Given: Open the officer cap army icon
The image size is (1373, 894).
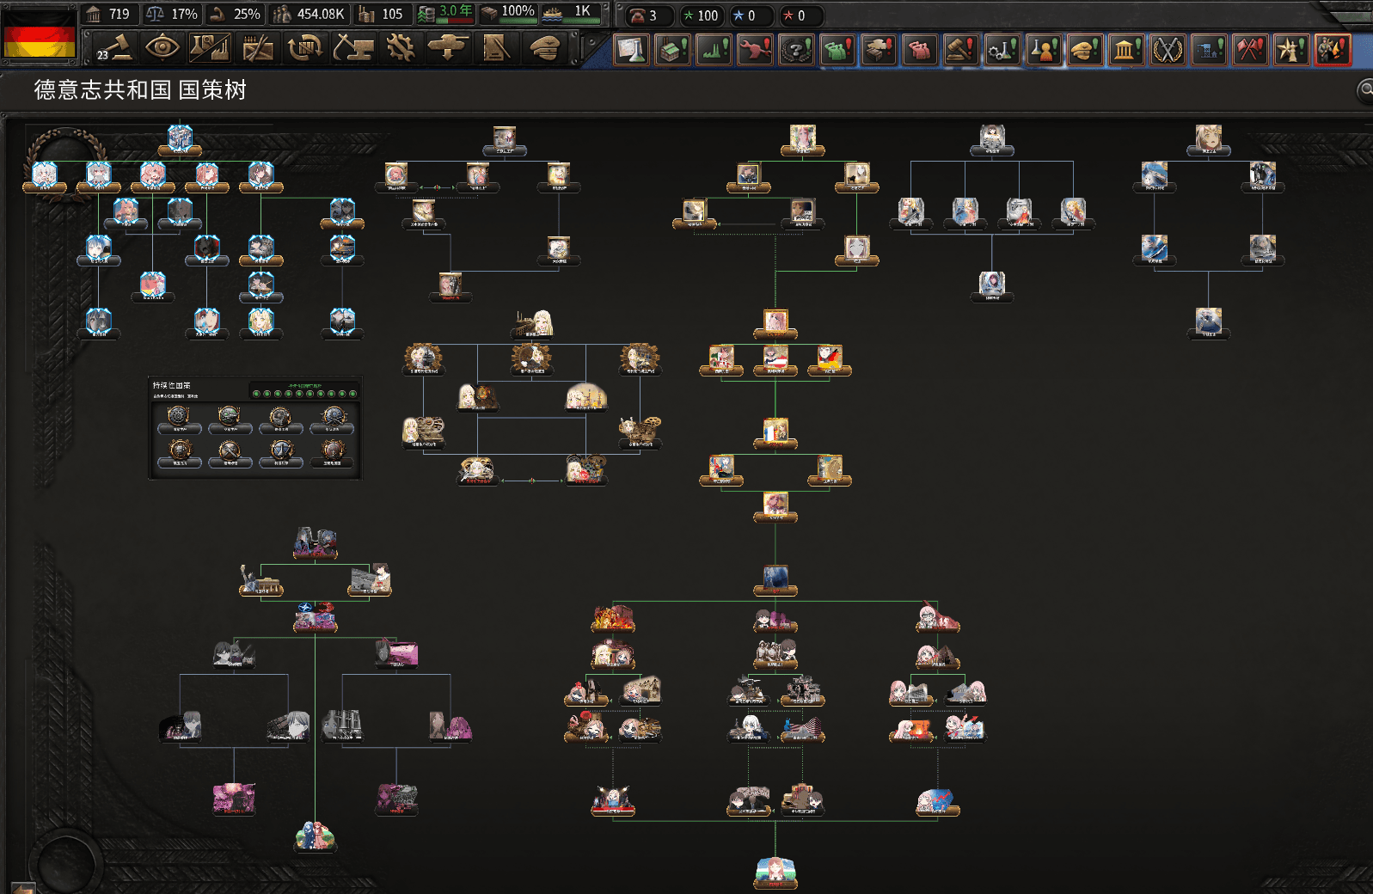Looking at the screenshot, I should click(x=544, y=48).
